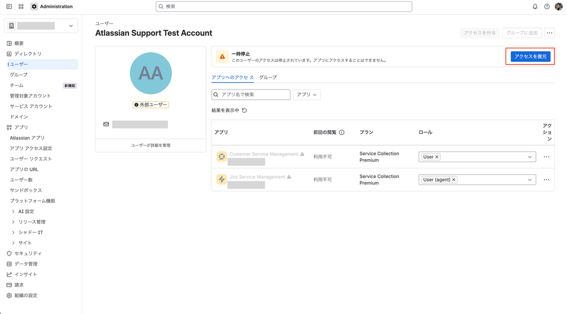This screenshot has width=567, height=314.
Task: Click the ユーザー breadcrumb above the title
Action: click(104, 23)
